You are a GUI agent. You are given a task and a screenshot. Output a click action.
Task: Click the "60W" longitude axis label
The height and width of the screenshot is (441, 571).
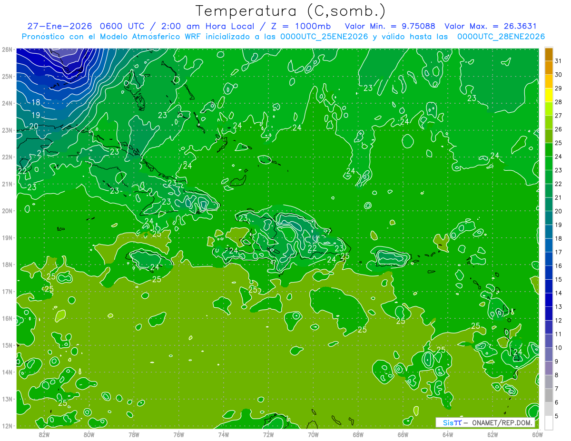click(537, 434)
